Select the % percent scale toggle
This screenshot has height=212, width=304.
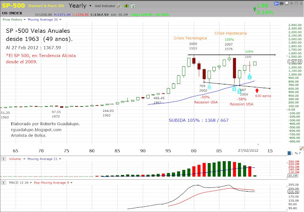(x=296, y=153)
